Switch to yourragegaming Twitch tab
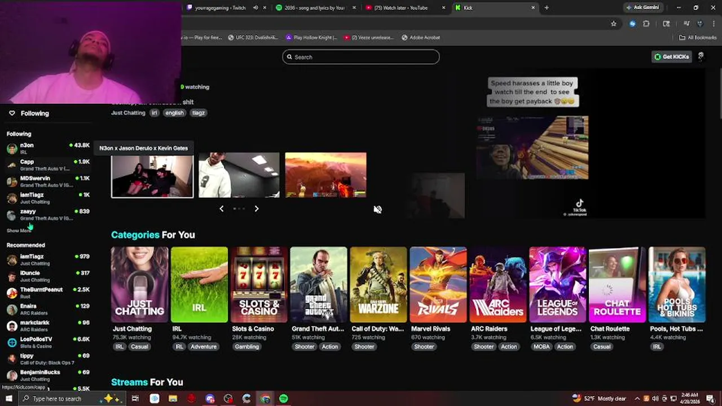This screenshot has height=406, width=722. click(220, 8)
